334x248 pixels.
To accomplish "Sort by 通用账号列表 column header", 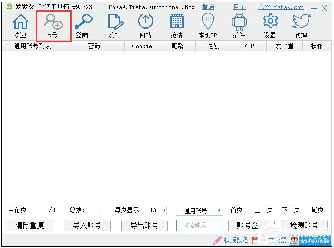I will click(x=33, y=46).
